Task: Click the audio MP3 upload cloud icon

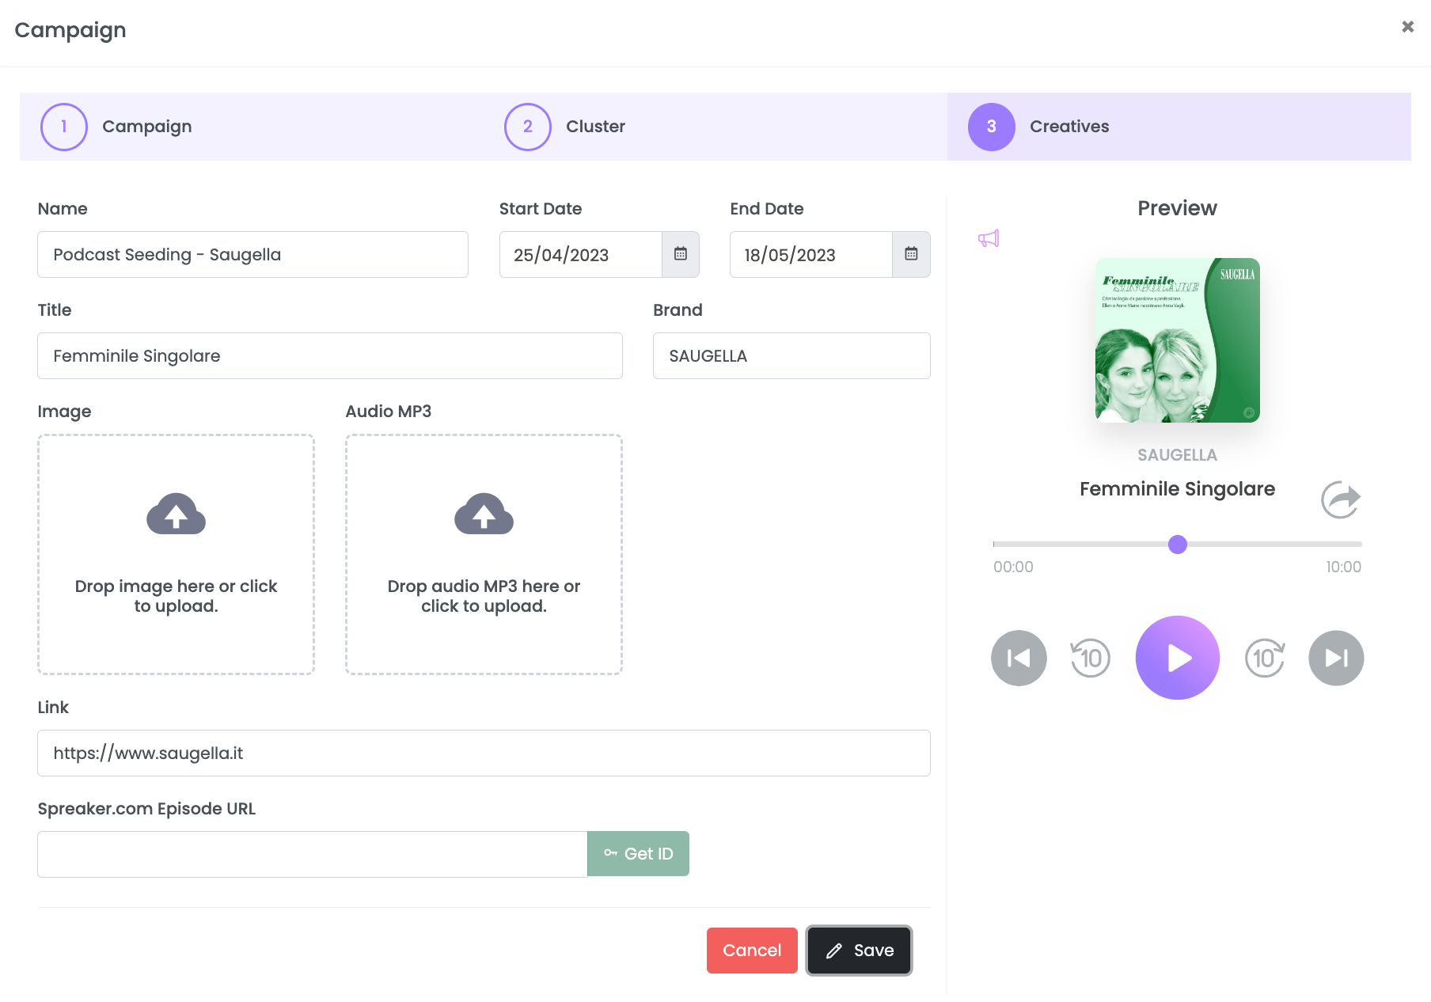Action: 484,514
